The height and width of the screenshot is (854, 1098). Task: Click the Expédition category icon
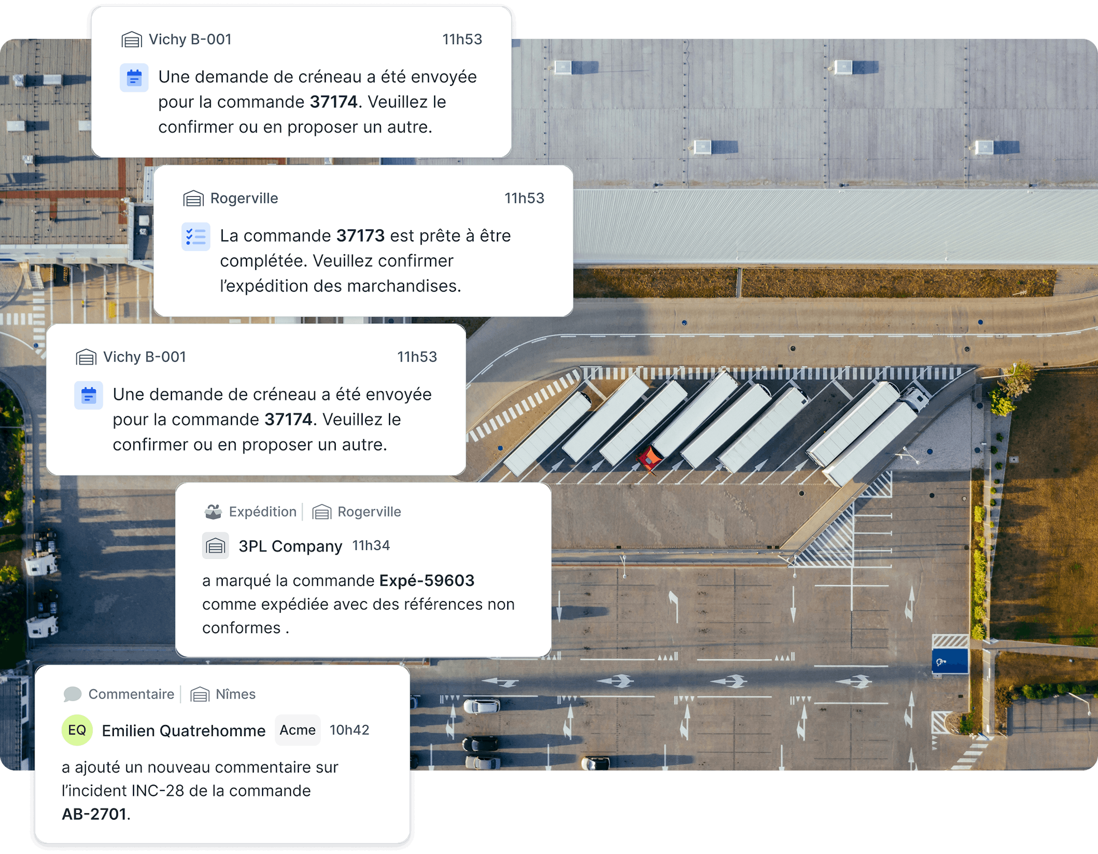click(x=213, y=511)
